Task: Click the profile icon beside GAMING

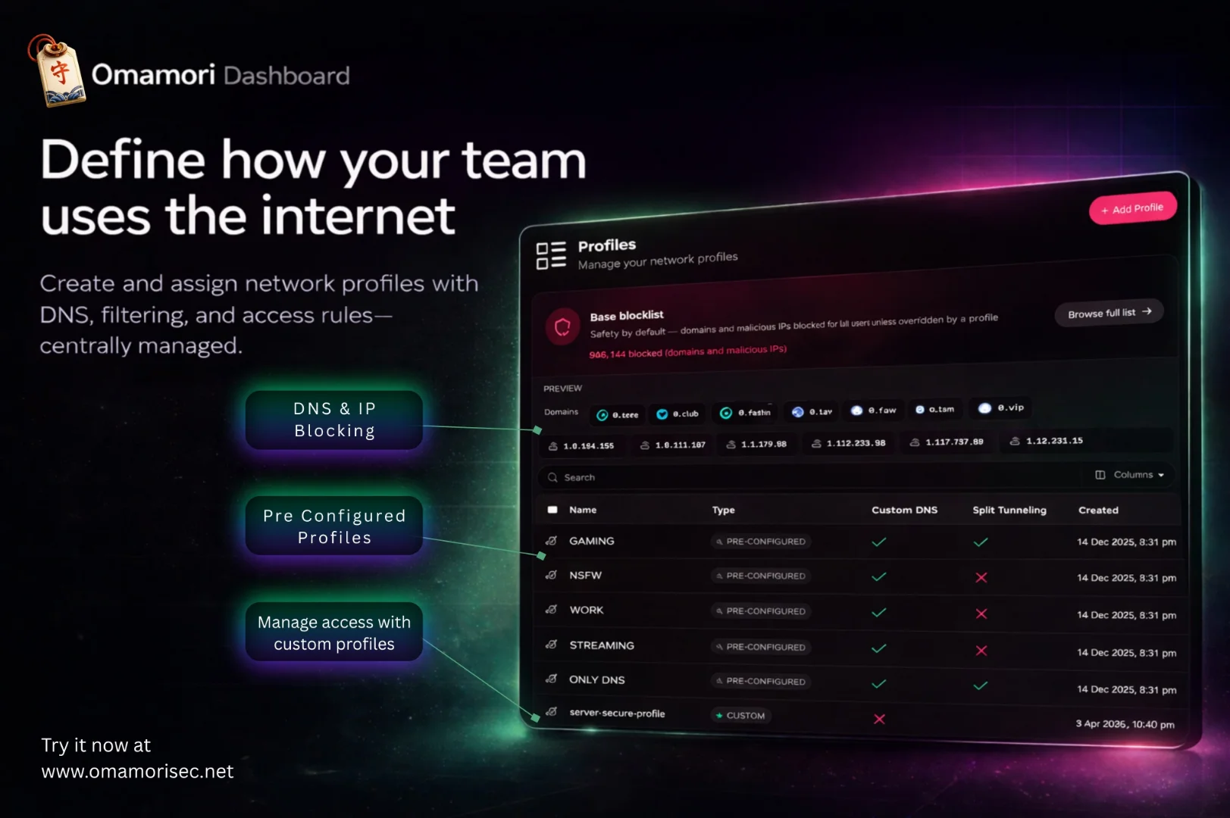Action: coord(552,541)
